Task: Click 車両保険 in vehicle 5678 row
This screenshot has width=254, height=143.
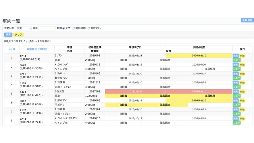Action: pos(210,69)
